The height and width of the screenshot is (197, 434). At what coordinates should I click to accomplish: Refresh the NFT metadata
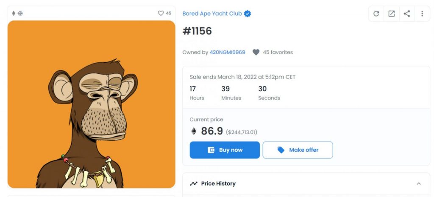click(x=376, y=14)
